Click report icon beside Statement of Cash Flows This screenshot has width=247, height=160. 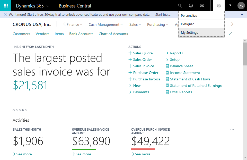[x=167, y=79]
